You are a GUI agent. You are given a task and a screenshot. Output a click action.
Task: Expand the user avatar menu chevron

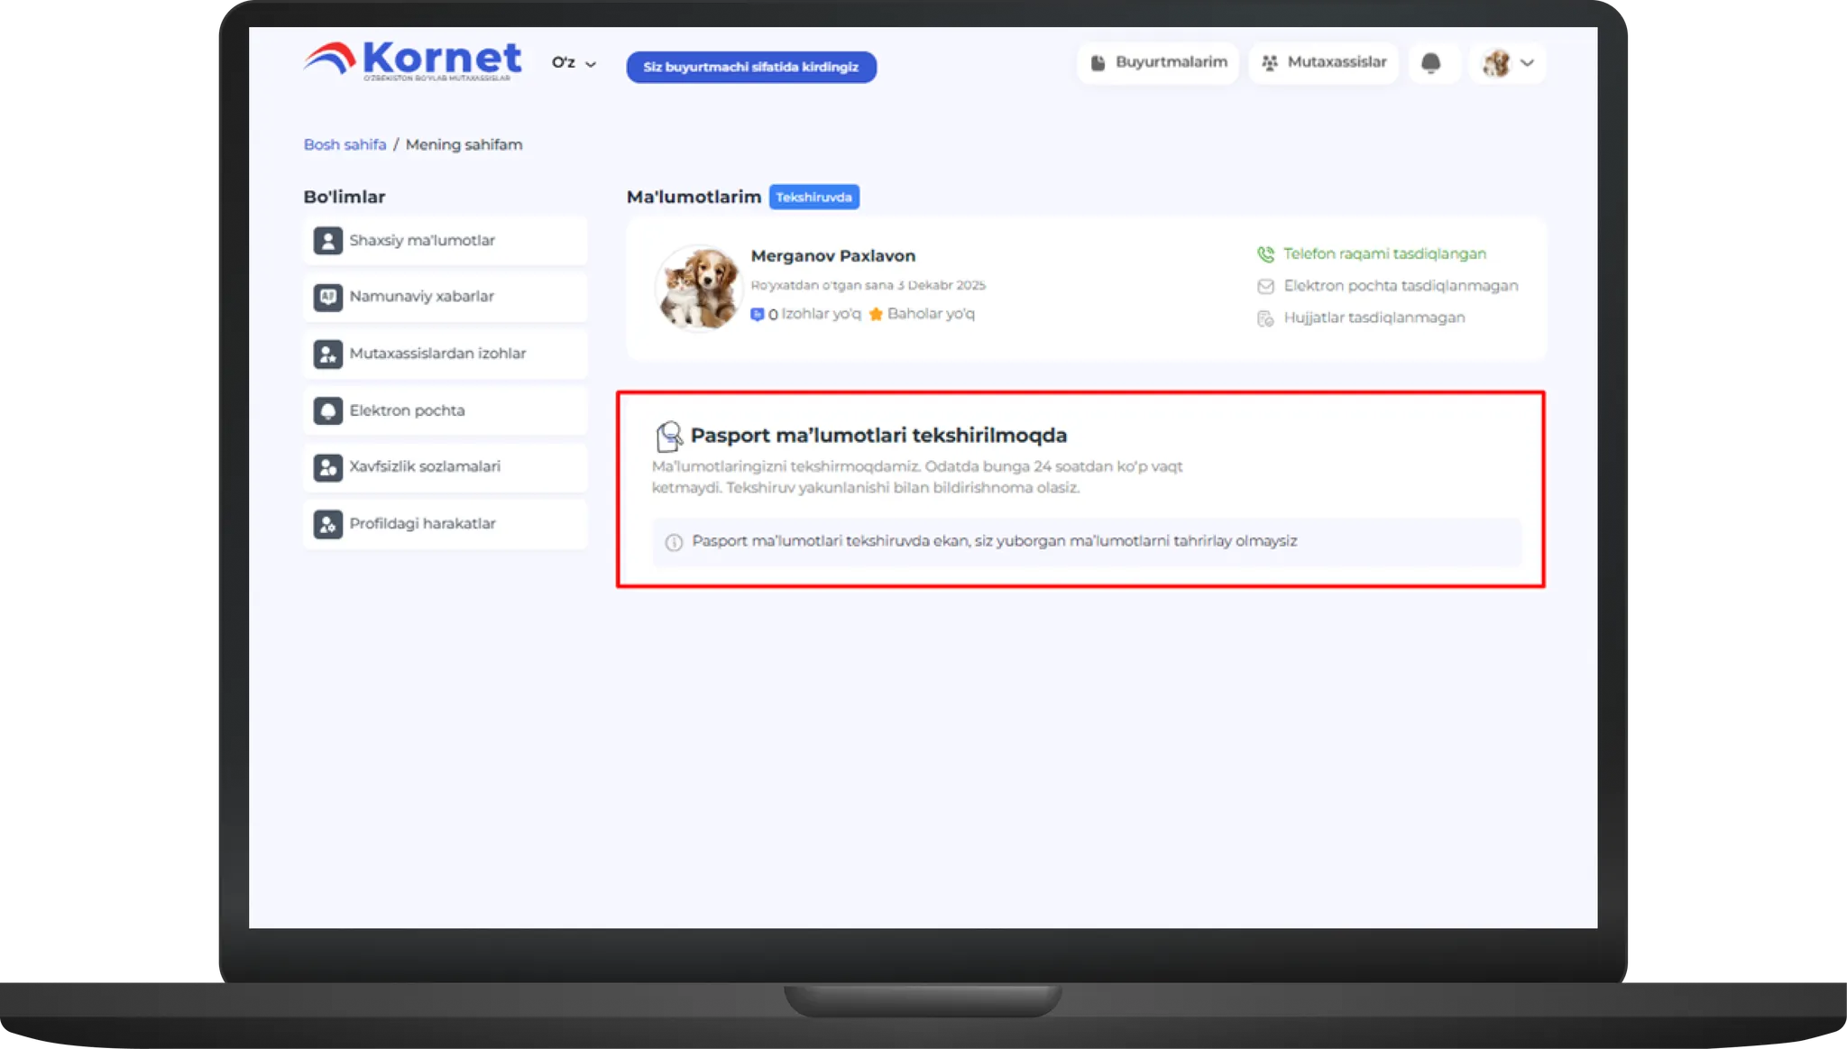(1527, 63)
